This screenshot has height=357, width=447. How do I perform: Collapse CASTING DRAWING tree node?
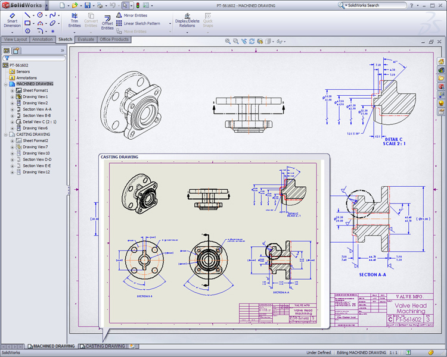click(x=6, y=134)
